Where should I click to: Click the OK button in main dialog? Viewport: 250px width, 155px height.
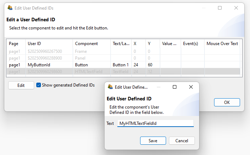[x=227, y=102]
